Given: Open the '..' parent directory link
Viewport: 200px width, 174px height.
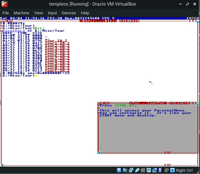Looking at the screenshot, I should coord(47,38).
